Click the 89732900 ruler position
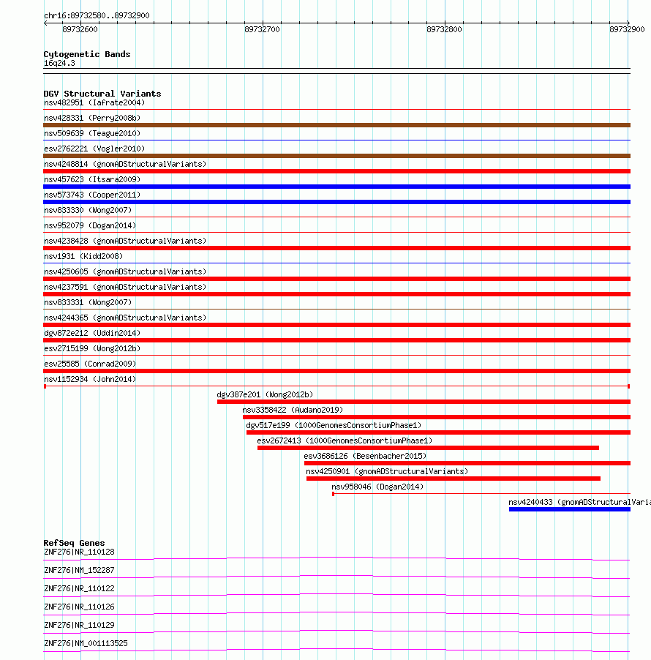Viewport: 651px width, 660px height. click(627, 29)
